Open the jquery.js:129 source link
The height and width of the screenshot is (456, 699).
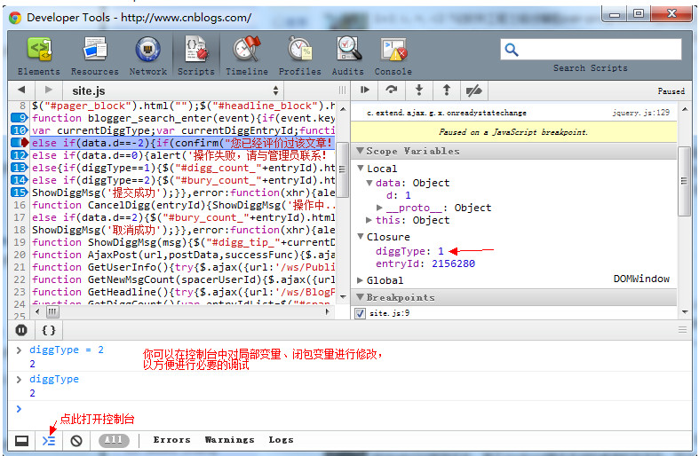[641, 113]
